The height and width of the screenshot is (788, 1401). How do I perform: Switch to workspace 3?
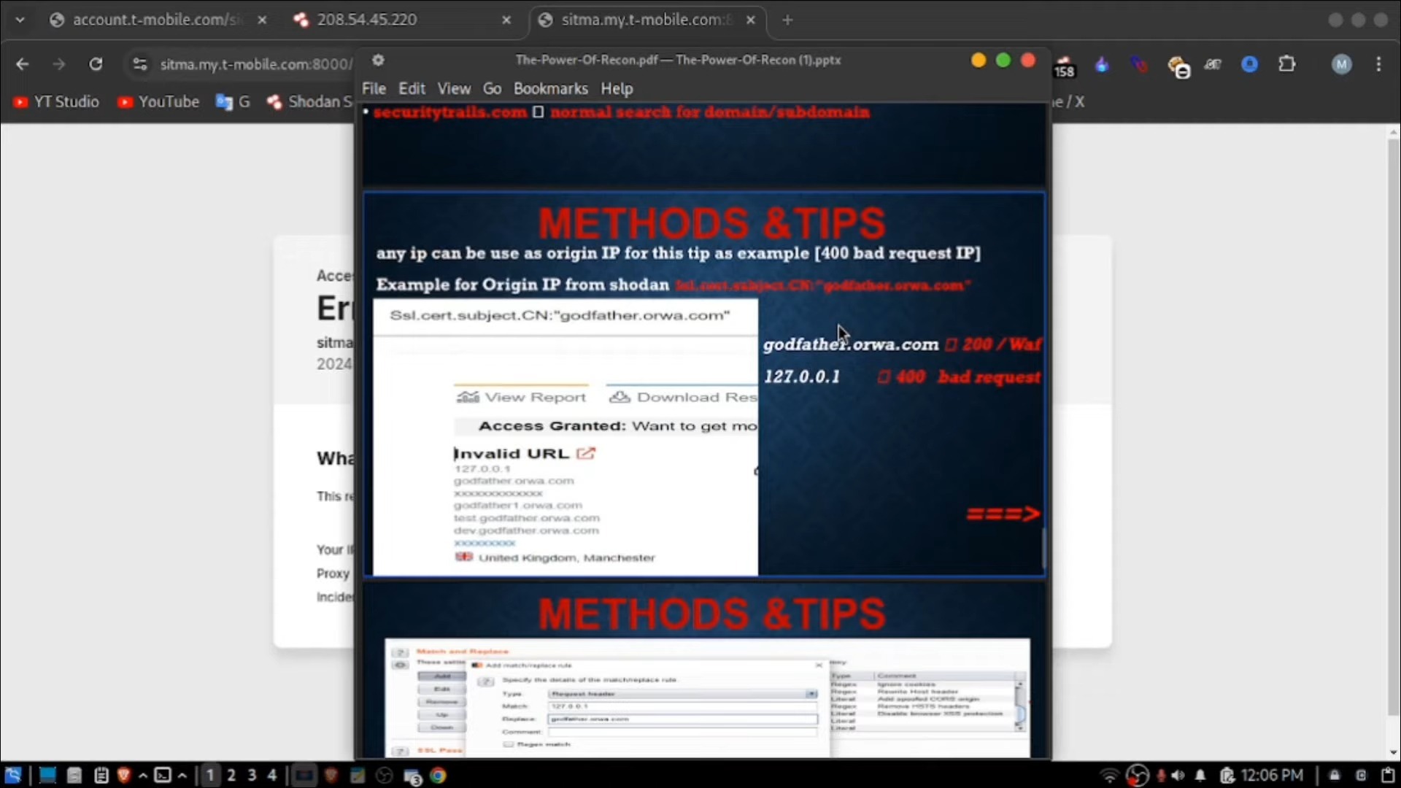click(252, 775)
